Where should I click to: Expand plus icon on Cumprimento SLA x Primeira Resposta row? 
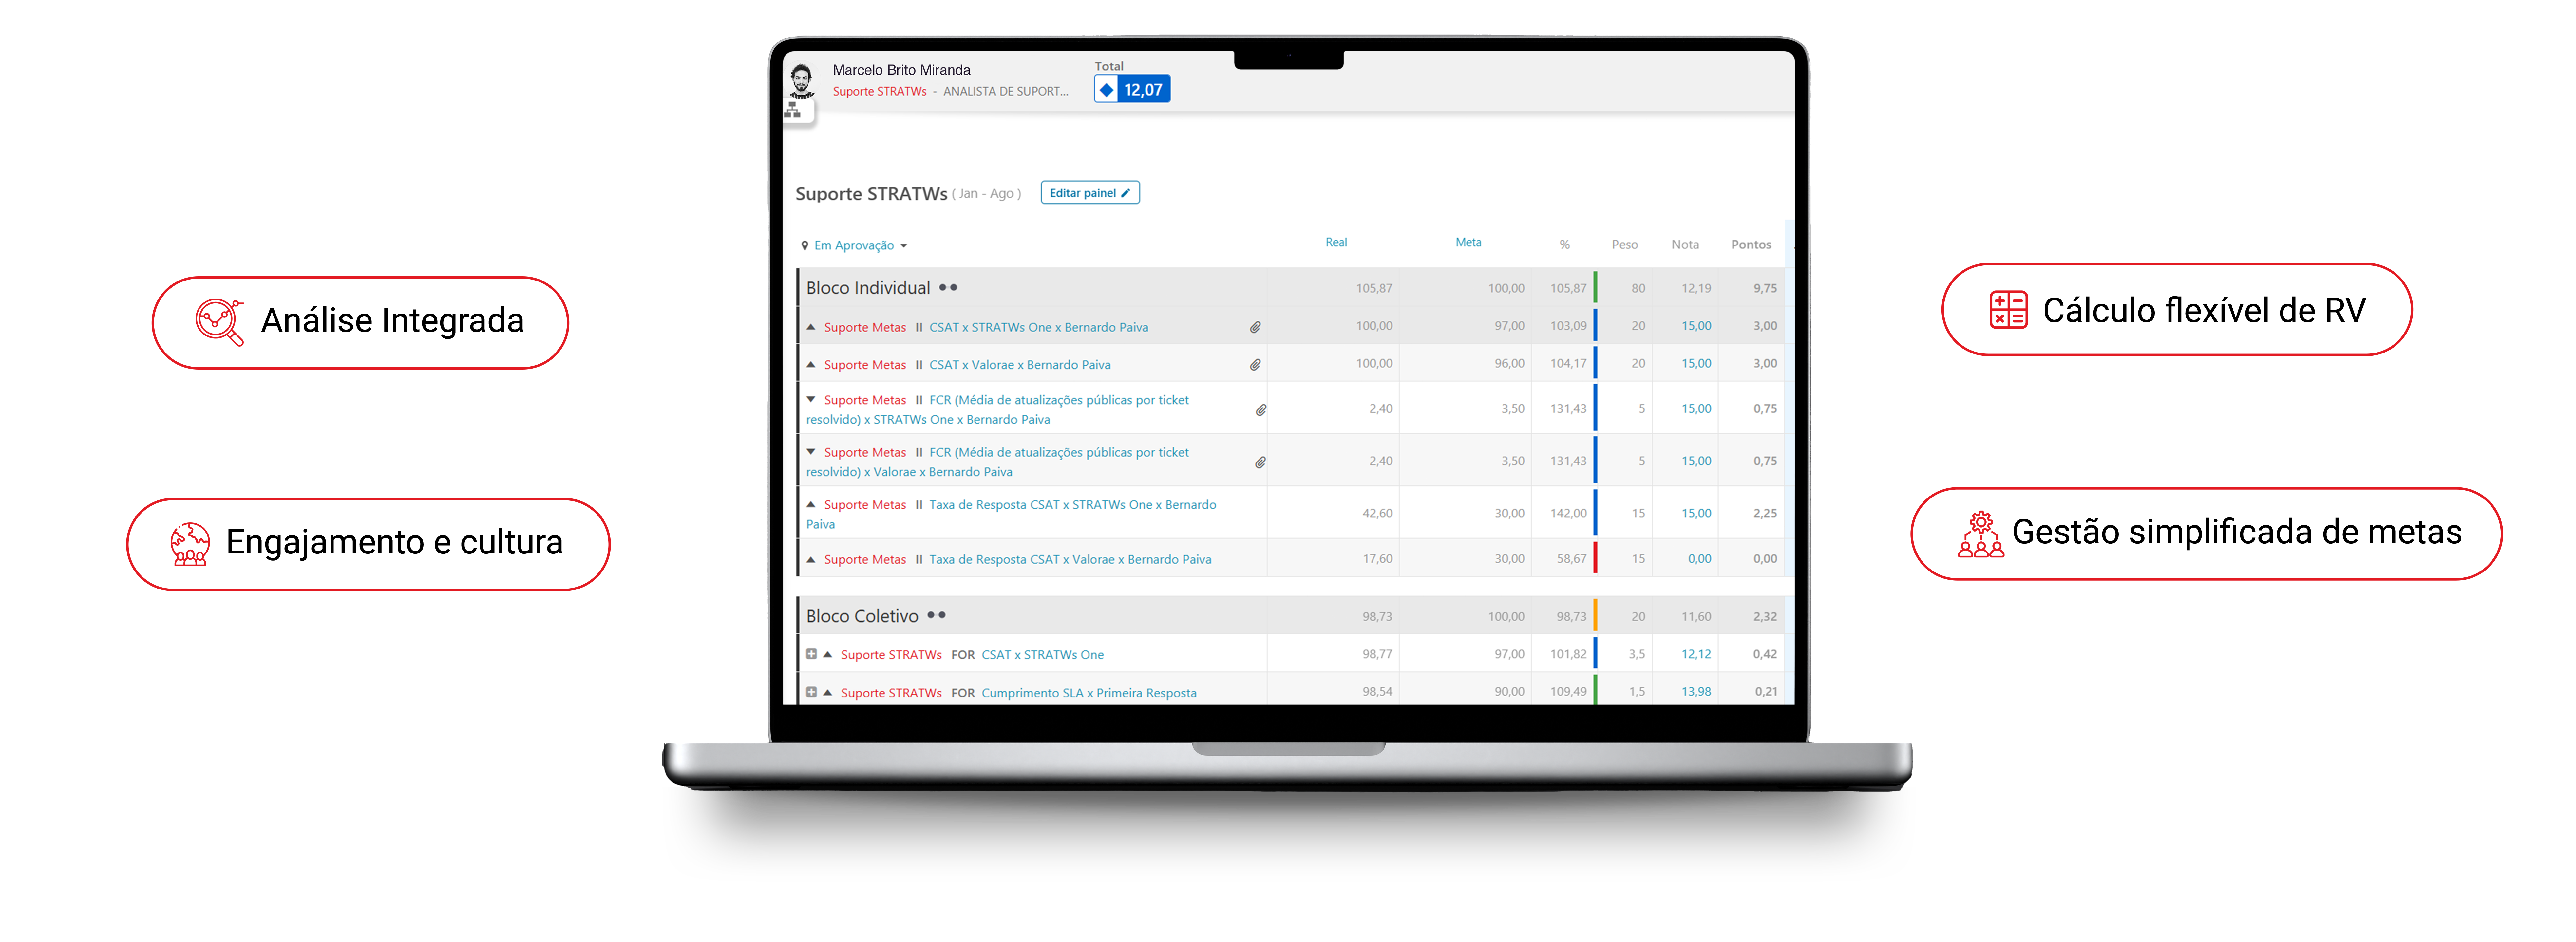[811, 692]
